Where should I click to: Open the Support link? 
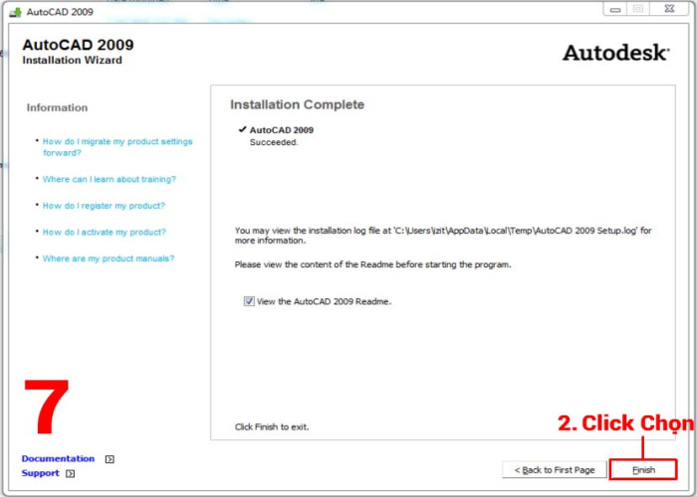tap(40, 473)
